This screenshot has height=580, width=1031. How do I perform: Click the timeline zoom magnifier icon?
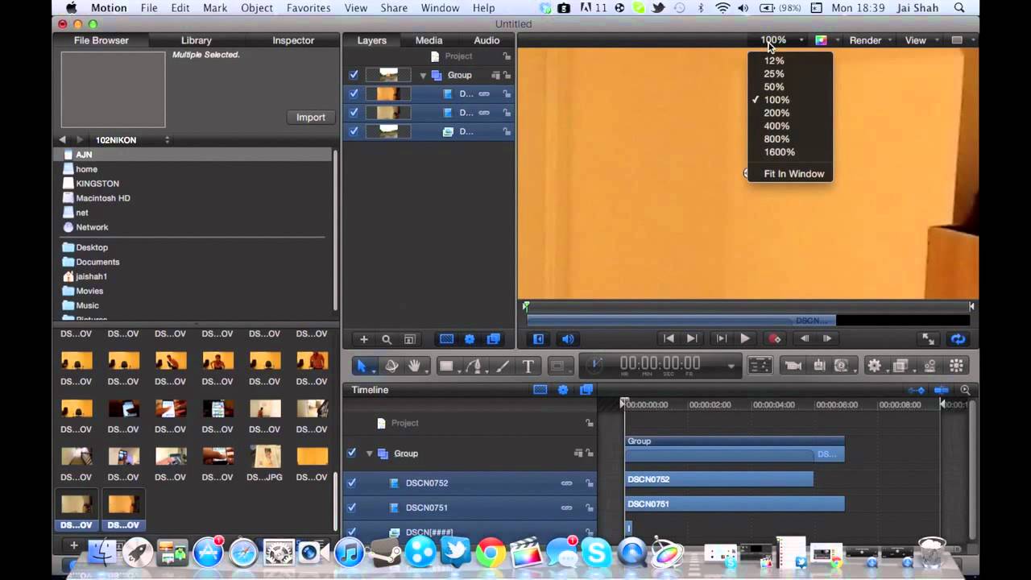pyautogui.click(x=965, y=390)
